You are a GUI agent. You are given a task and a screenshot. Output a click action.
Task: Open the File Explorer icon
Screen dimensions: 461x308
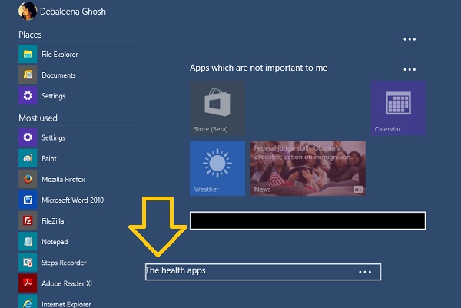point(28,54)
